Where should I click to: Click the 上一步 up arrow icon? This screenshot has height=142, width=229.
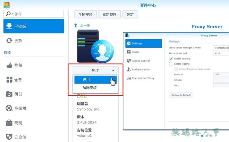click(76, 25)
